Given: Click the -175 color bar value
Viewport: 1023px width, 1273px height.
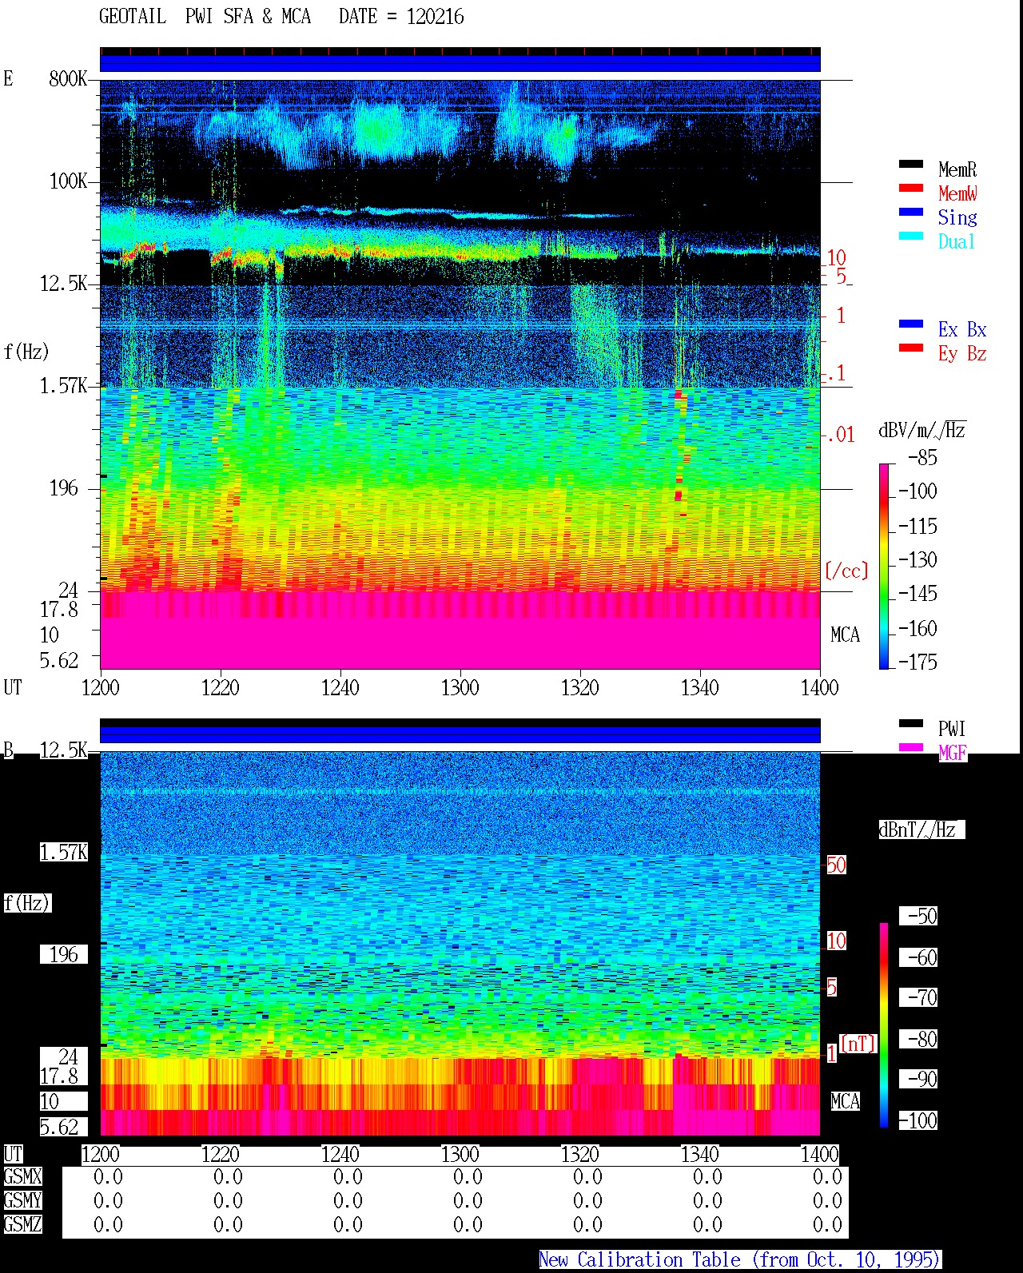Looking at the screenshot, I should point(918,662).
